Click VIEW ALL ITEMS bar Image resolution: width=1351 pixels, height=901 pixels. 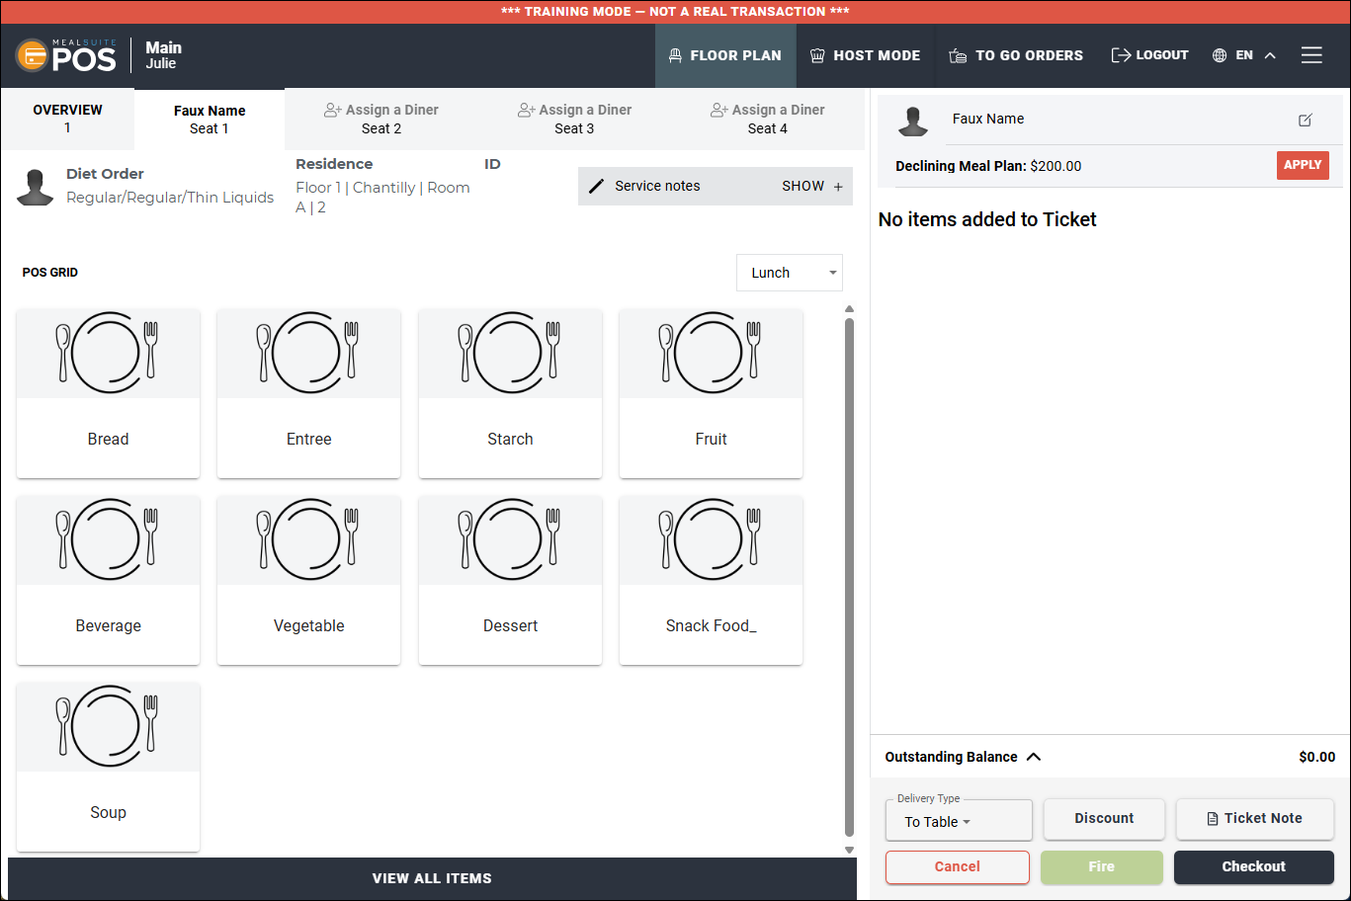point(432,878)
